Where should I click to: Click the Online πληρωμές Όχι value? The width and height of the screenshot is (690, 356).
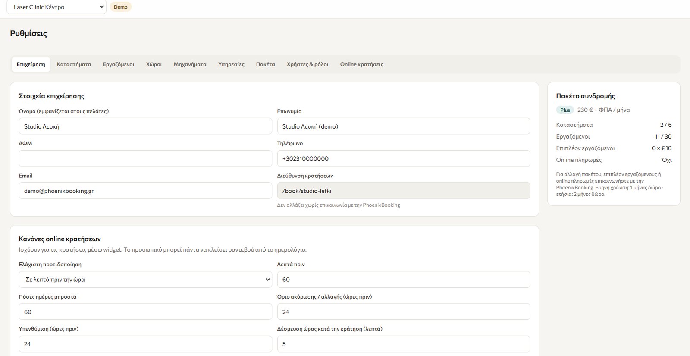coord(667,160)
